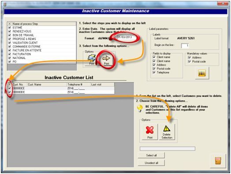The width and height of the screenshot is (231, 174).
Task: Click the label barcode icon button
Action: [x=202, y=73]
